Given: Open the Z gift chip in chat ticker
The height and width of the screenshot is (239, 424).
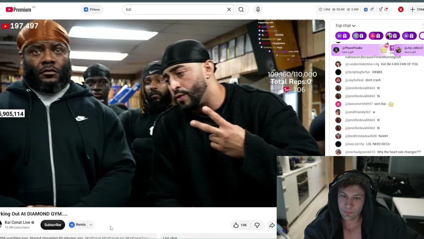Looking at the screenshot, I should [x=359, y=36].
